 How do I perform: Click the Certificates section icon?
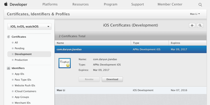[9, 37]
